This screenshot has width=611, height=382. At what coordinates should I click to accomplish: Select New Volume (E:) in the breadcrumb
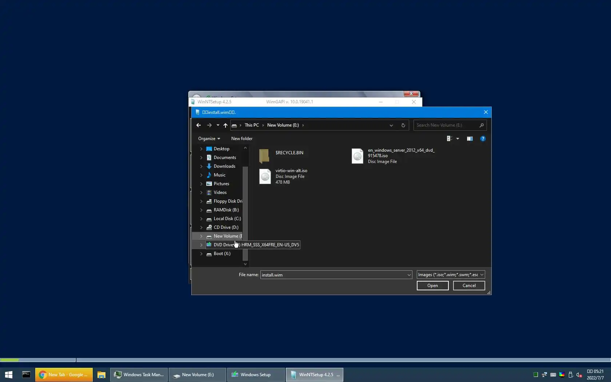tap(283, 125)
